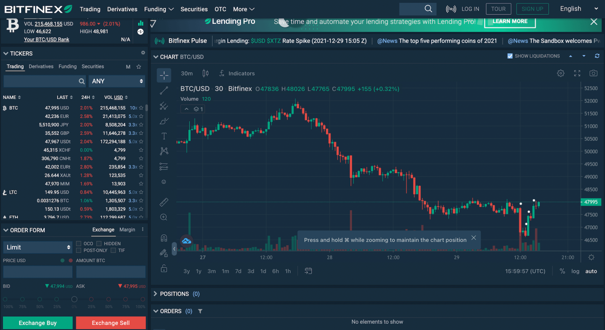Click the Exchange Sell button
605x330 pixels.
(x=111, y=323)
